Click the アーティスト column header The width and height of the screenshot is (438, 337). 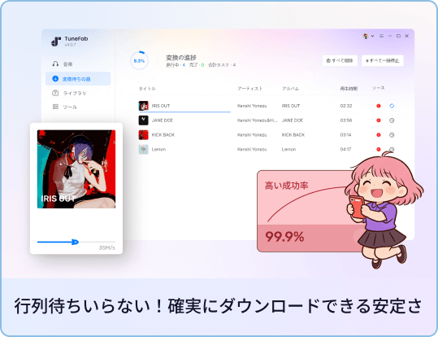(x=250, y=89)
